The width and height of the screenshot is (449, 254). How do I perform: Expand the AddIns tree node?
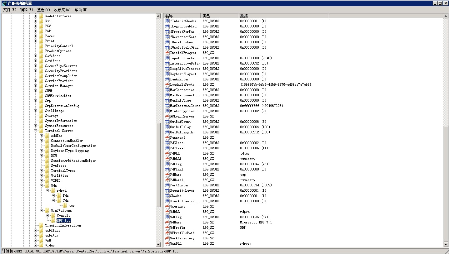coord(41,136)
